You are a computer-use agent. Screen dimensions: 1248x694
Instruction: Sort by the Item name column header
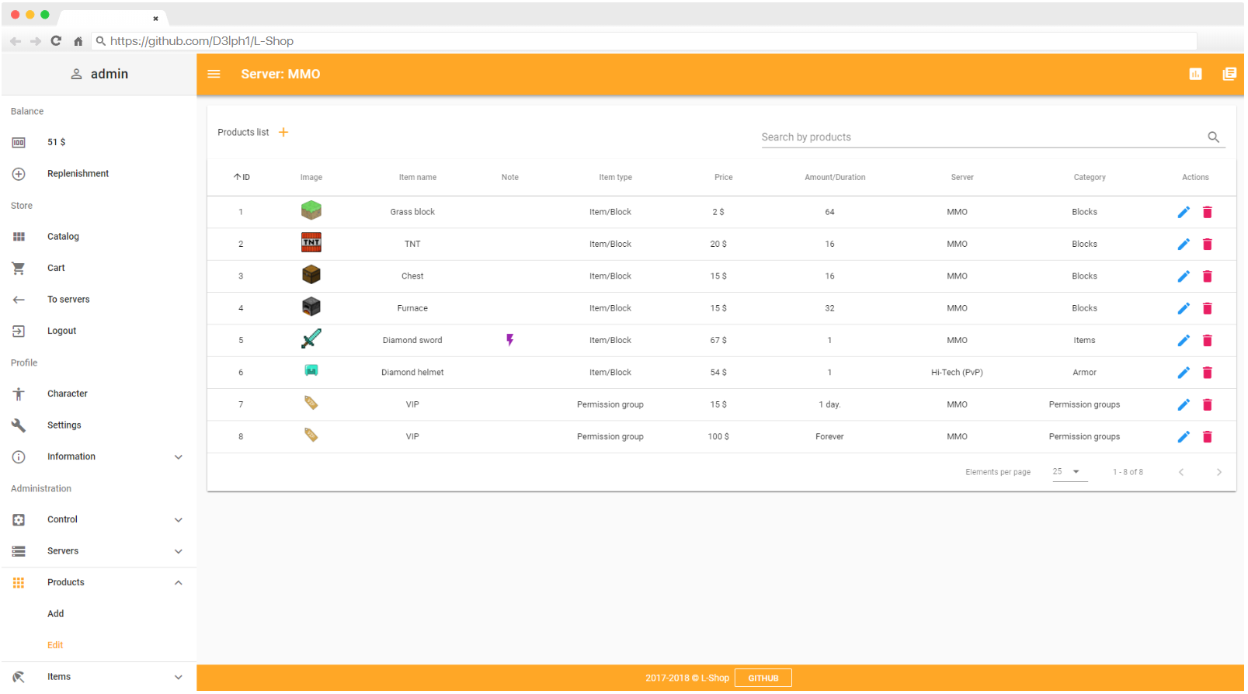[417, 178]
